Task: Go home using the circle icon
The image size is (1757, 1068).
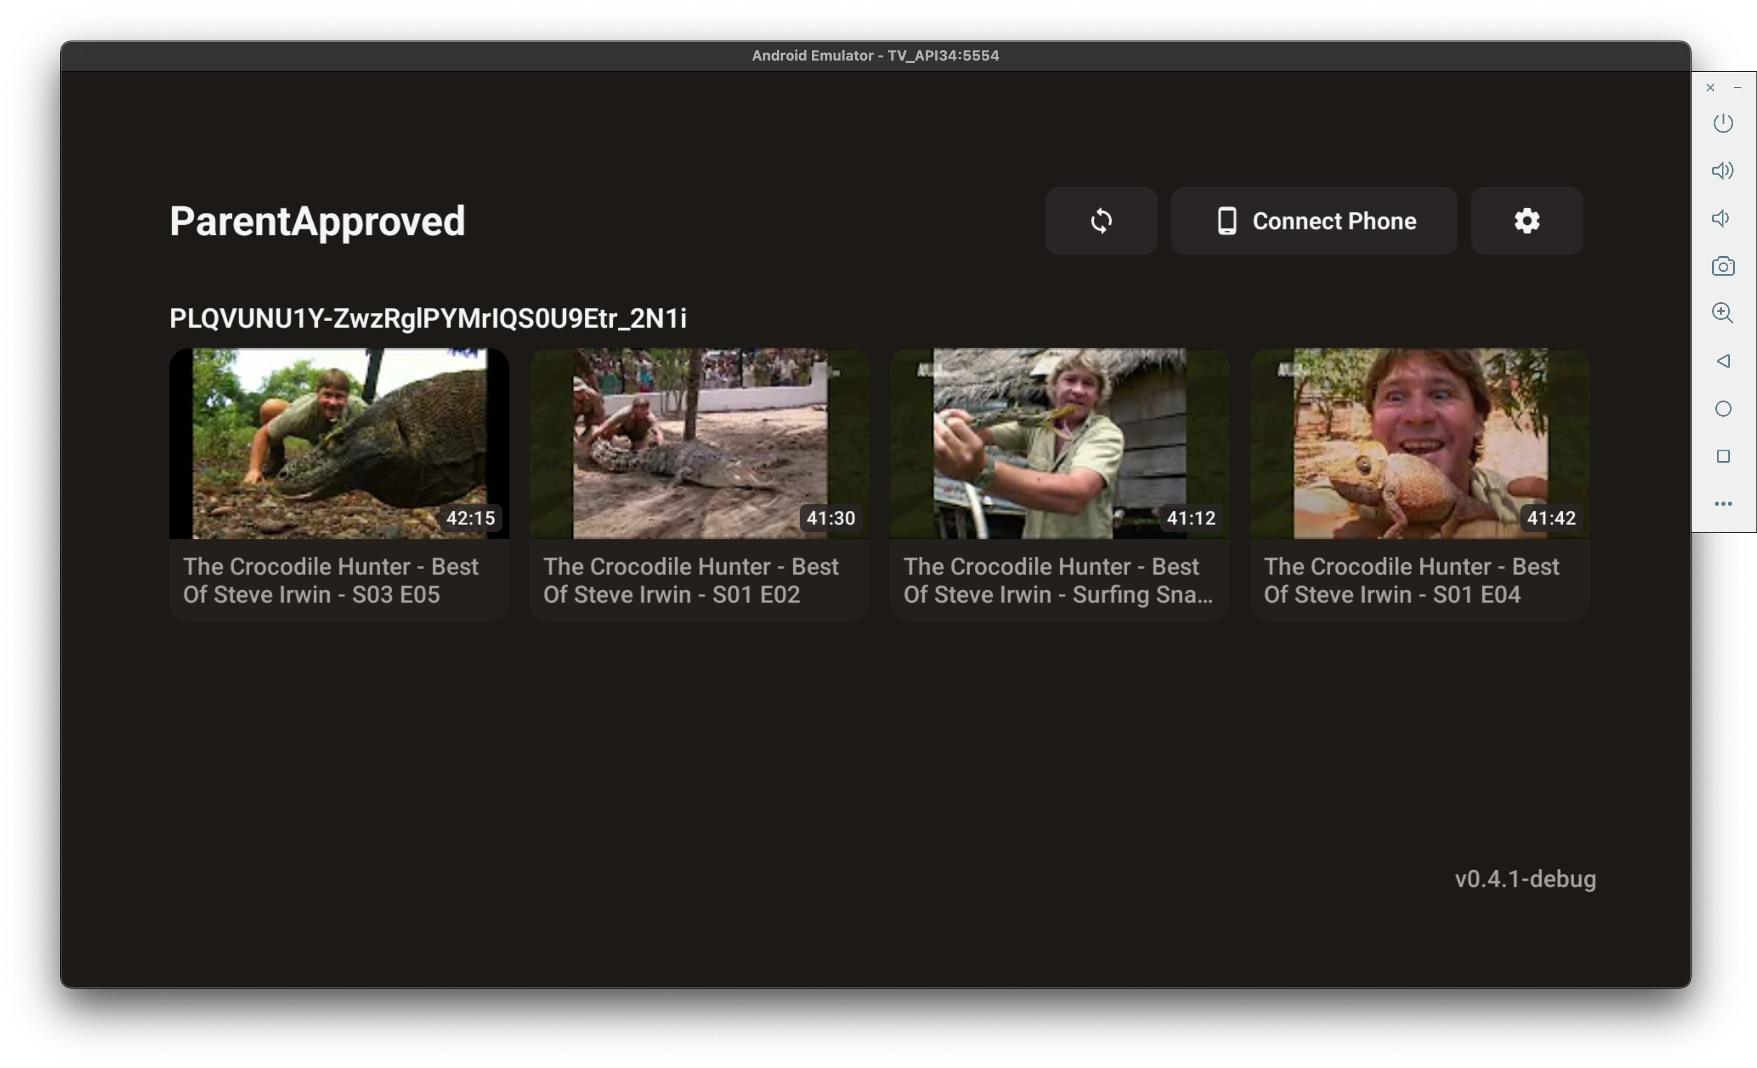Action: click(1723, 408)
